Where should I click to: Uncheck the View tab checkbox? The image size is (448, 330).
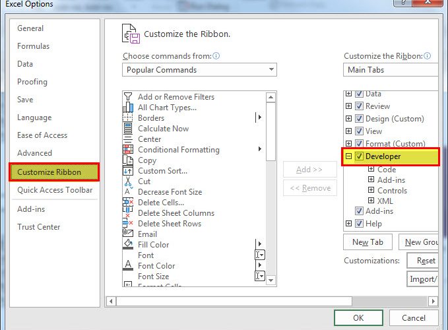coord(359,131)
